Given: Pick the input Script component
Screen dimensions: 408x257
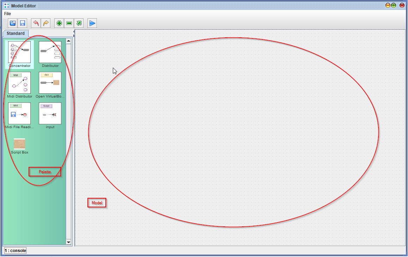Looking at the screenshot, I should click(x=50, y=114).
